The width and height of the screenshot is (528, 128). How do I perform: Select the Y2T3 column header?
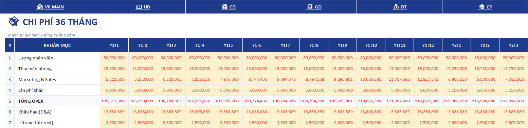(513, 45)
